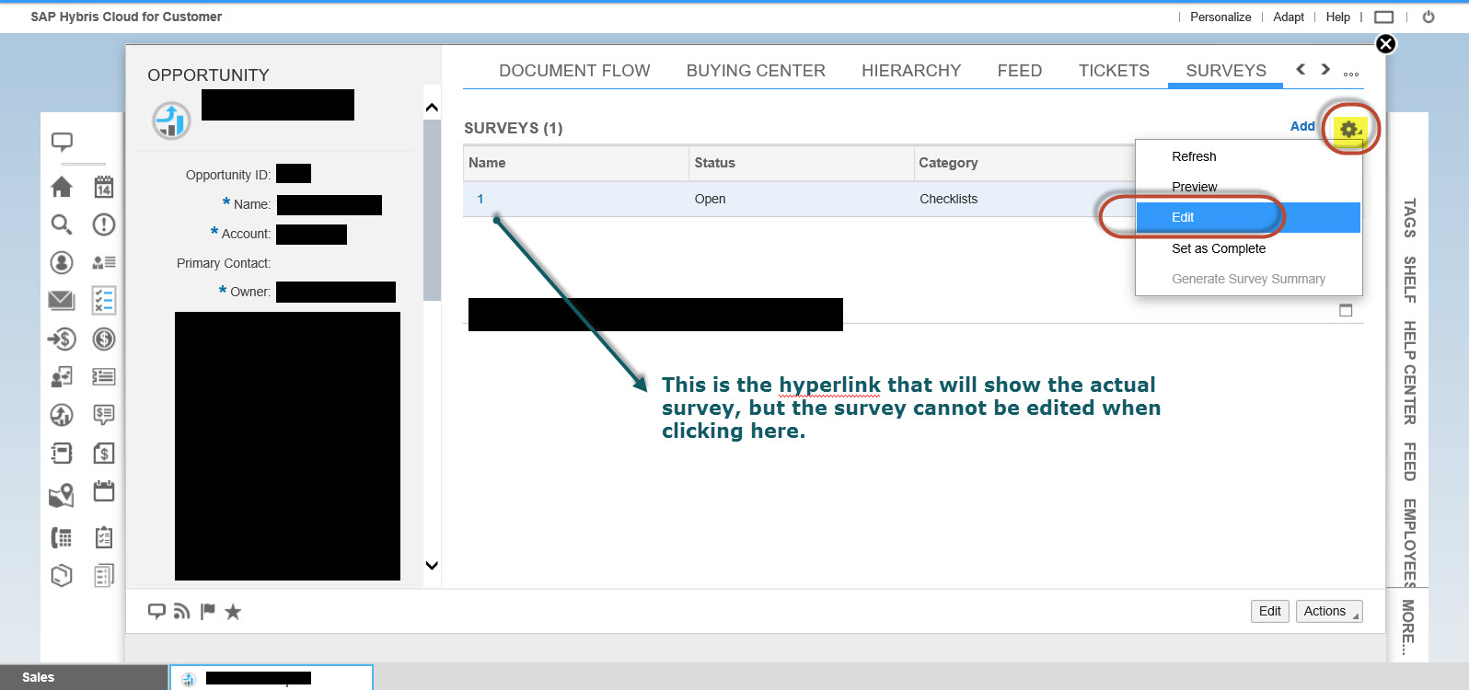1469x690 pixels.
Task: Open the person circle icon in sidebar
Action: point(62,262)
